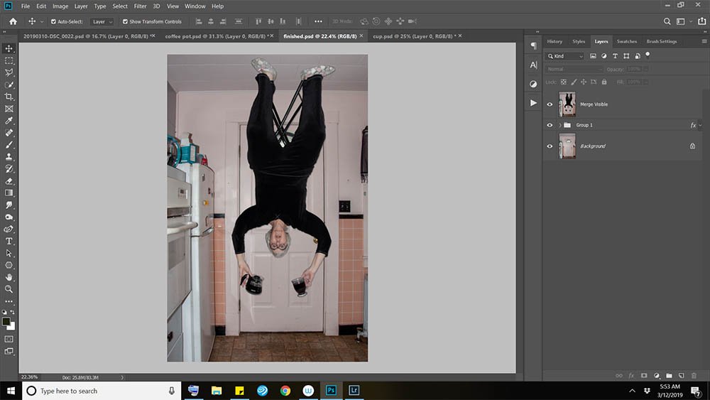This screenshot has height=400, width=710.
Task: Open the Auto-Select Layer dropdown
Action: pyautogui.click(x=102, y=21)
